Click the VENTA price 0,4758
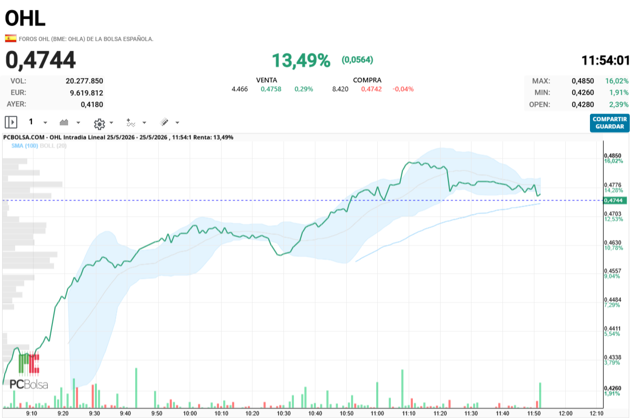This screenshot has width=635, height=418. (271, 89)
